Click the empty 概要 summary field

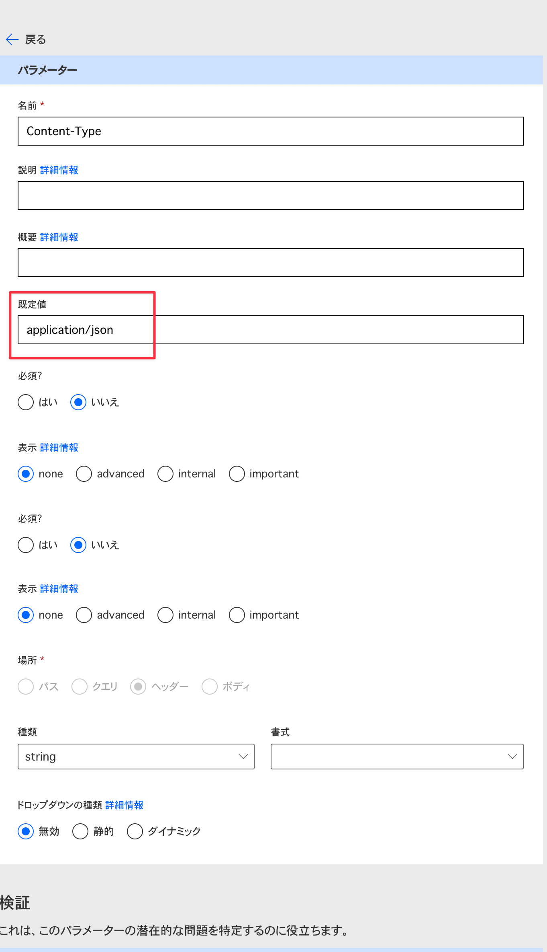tap(271, 263)
